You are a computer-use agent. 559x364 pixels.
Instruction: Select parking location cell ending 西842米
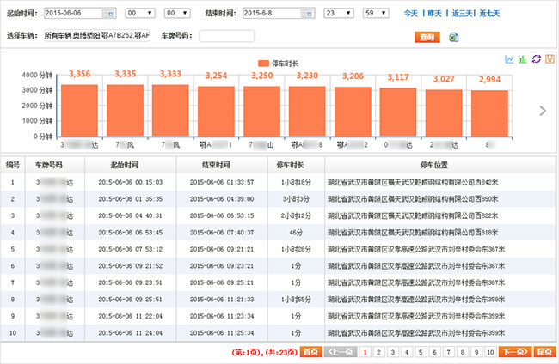(440, 182)
